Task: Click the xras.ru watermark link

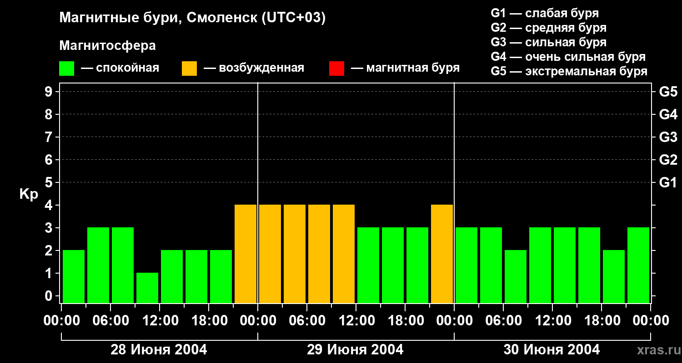Action: [656, 350]
